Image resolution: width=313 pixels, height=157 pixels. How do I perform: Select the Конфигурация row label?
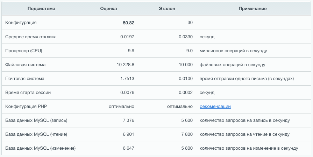tap(21, 23)
